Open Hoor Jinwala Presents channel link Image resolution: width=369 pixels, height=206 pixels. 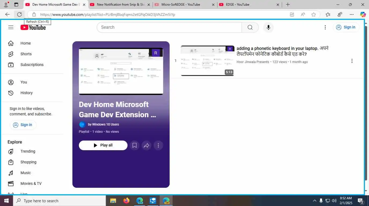(x=253, y=62)
